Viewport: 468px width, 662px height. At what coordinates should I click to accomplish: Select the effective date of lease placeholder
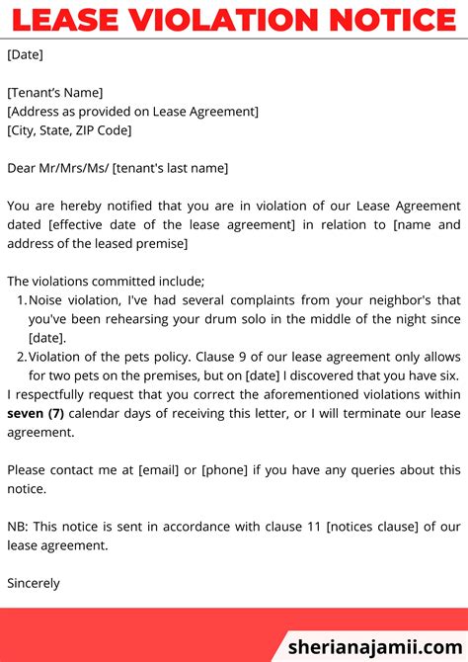click(172, 224)
